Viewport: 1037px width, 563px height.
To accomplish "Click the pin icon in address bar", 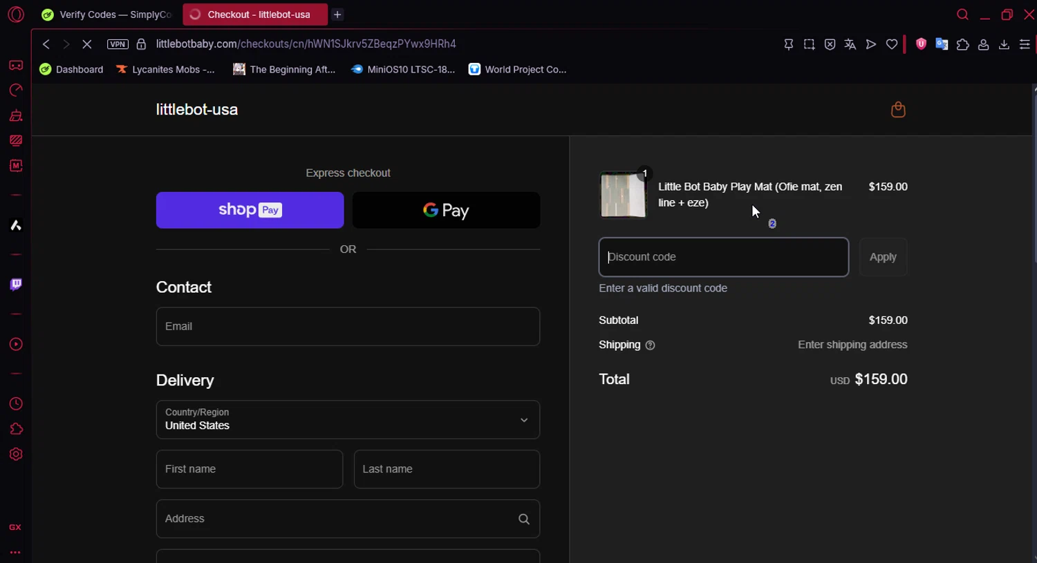I will pyautogui.click(x=788, y=44).
